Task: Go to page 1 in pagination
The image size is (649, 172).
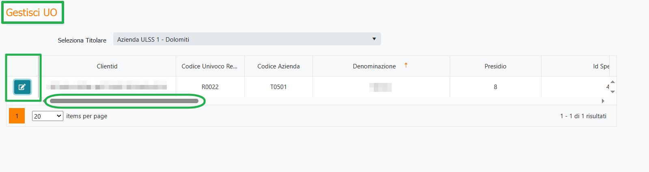Action: tap(17, 116)
